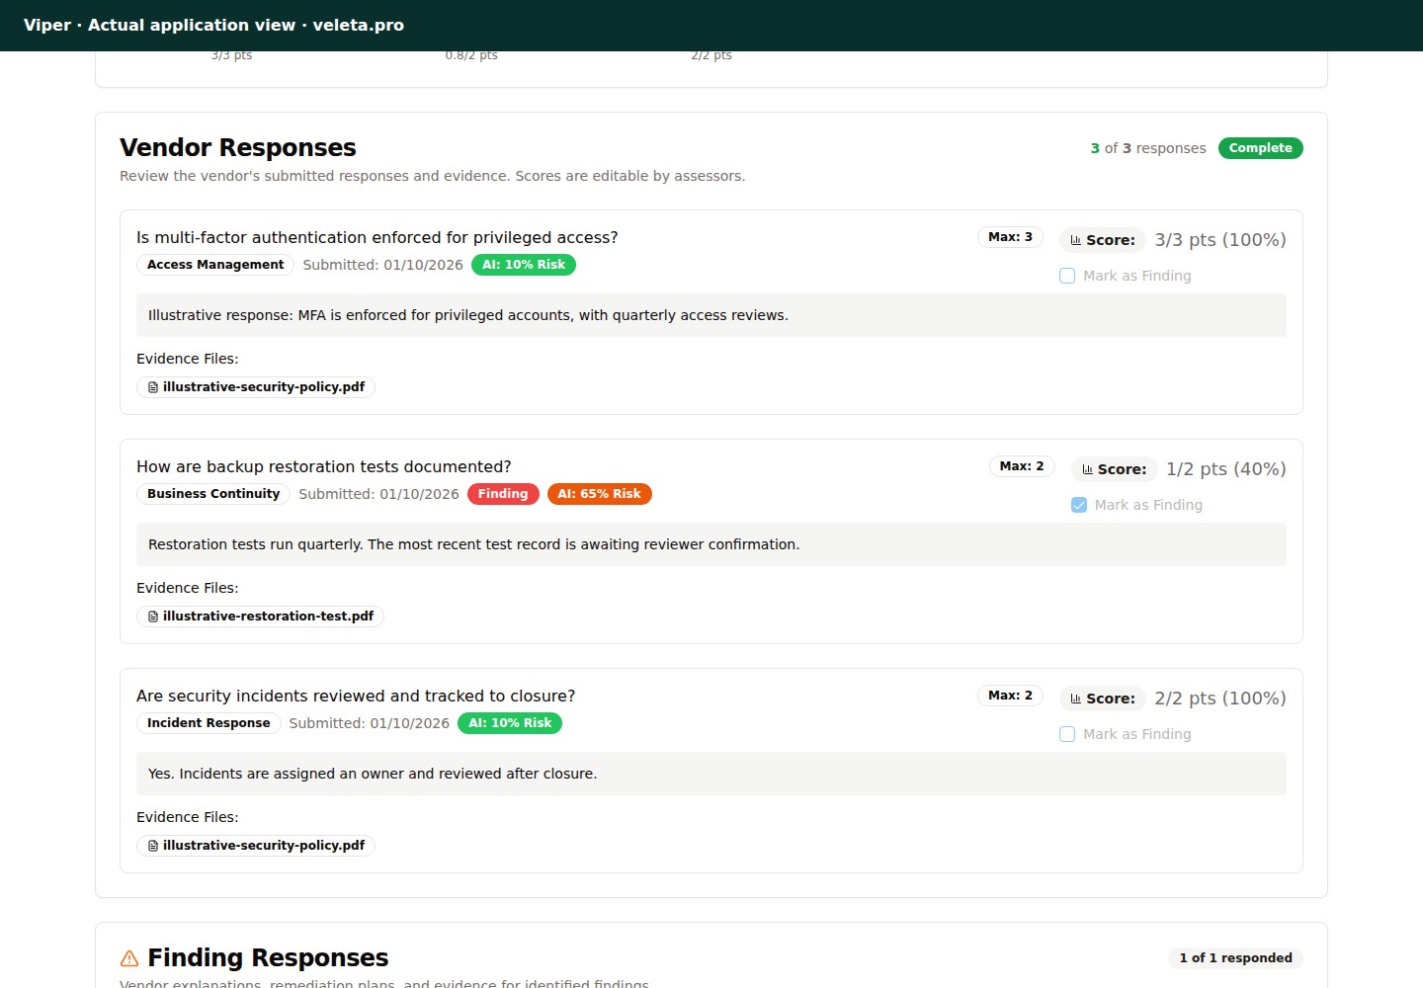Click the 3 of 3 responses counter

point(1148,148)
